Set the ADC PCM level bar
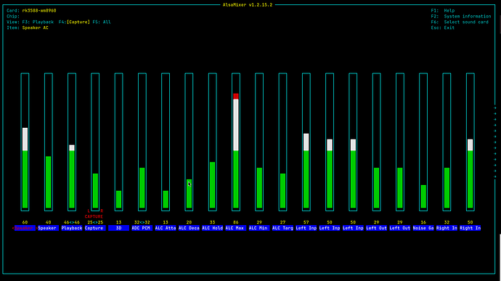This screenshot has height=281, width=501. [x=142, y=142]
